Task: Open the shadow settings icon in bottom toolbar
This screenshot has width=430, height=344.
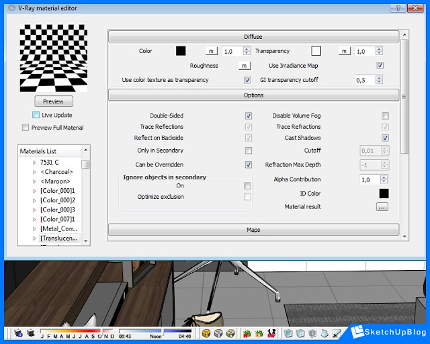Action: pyautogui.click(x=18, y=333)
